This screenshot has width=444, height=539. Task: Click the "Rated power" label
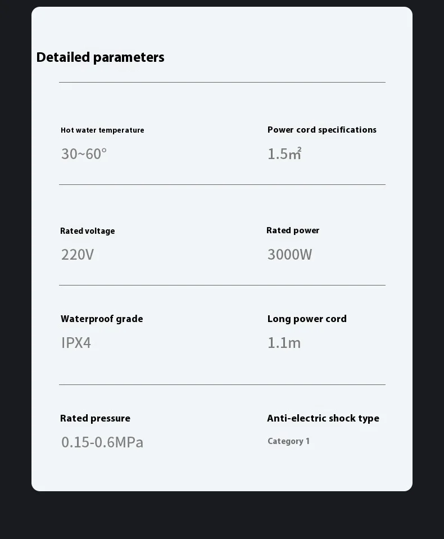(293, 230)
